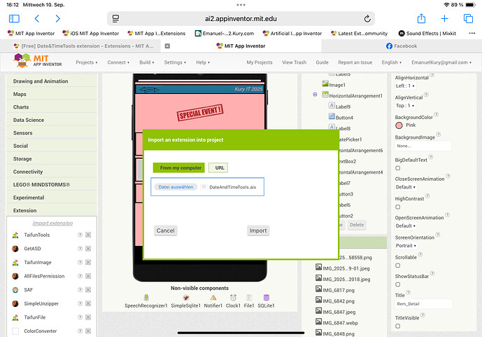Image resolution: width=482 pixels, height=337 pixels.
Task: Add new tab with plus icon
Action: click(x=444, y=19)
